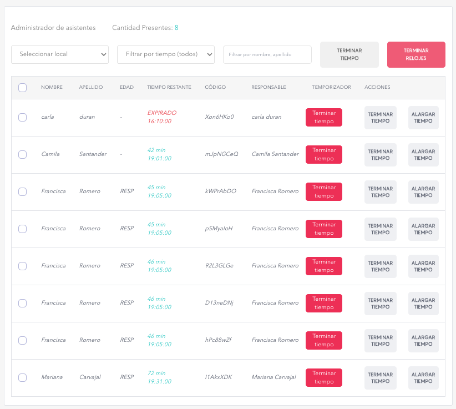Sort by the TIEMPO RESTANTE column header
Viewport: 456px width, 409px height.
coord(169,87)
